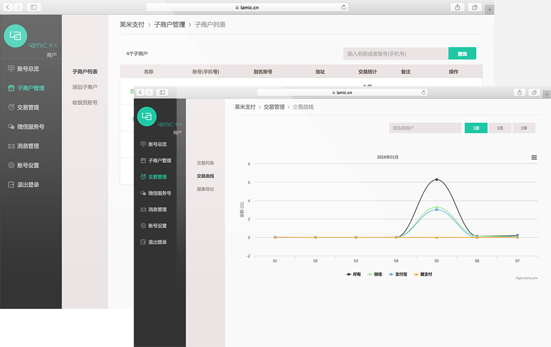Go forward in the front browser window
551x347 pixels.
coord(149,93)
